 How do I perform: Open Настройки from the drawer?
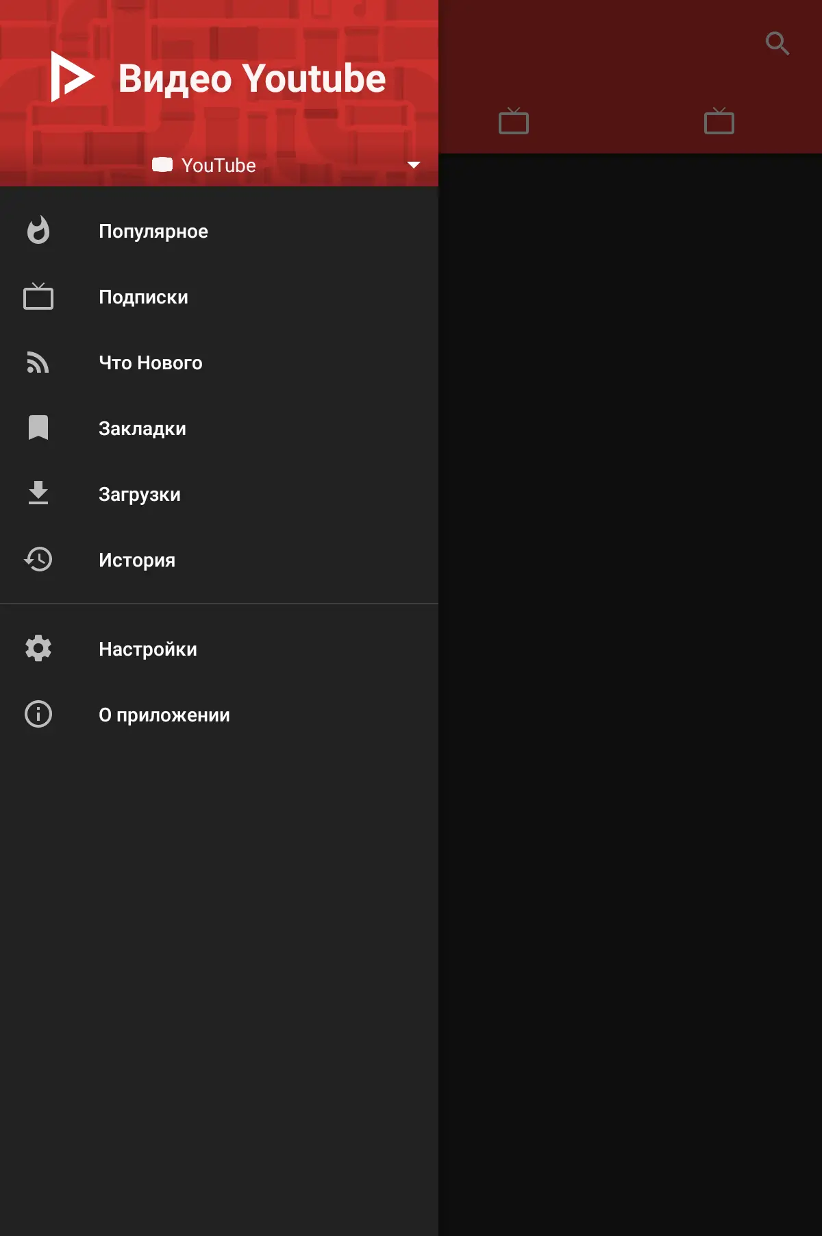coord(219,649)
